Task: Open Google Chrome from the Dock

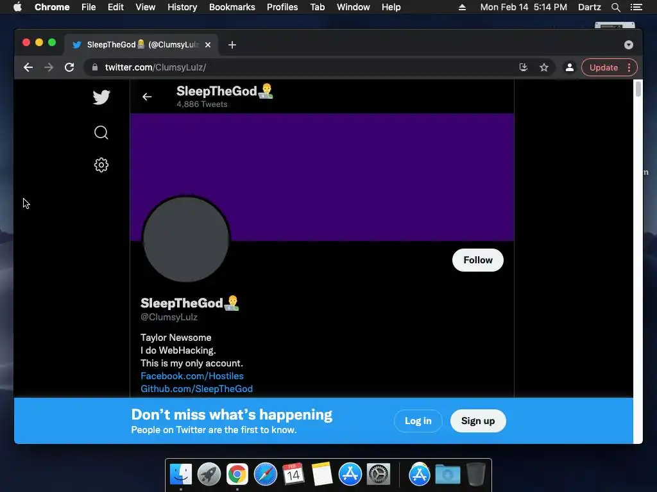Action: click(237, 475)
